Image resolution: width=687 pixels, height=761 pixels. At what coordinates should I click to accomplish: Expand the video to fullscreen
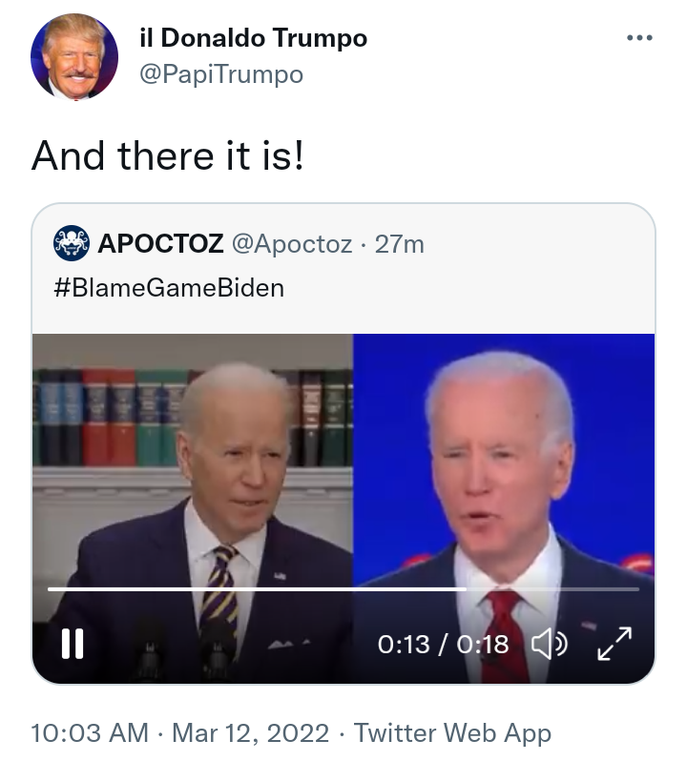[614, 644]
